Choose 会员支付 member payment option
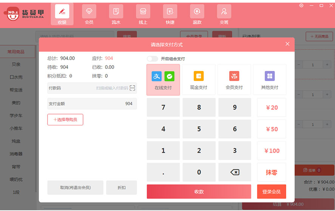 (234, 80)
